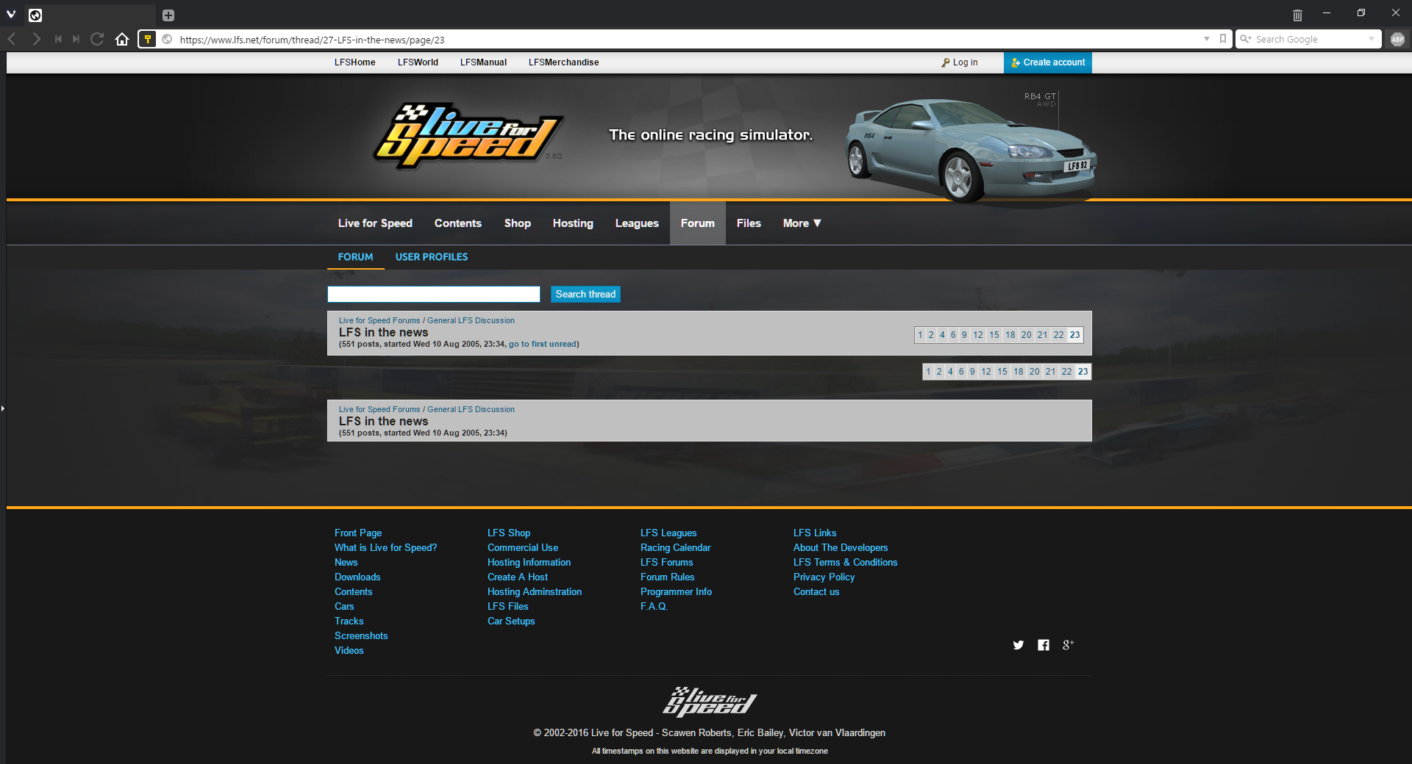Open a new tab with plus icon
Image resolution: width=1412 pixels, height=764 pixels.
click(x=168, y=15)
